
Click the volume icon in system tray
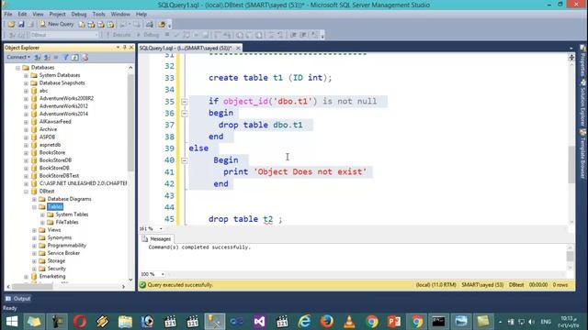tap(531, 322)
